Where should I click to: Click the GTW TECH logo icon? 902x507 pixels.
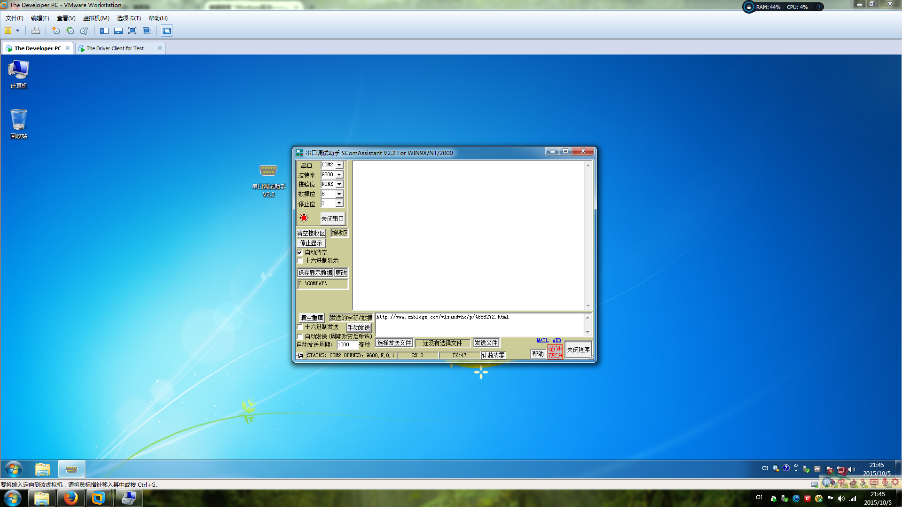click(x=555, y=352)
